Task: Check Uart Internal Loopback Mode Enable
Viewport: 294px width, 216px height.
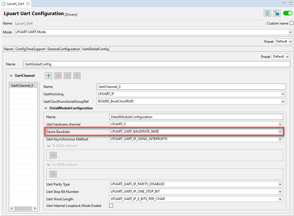Action: point(111,205)
